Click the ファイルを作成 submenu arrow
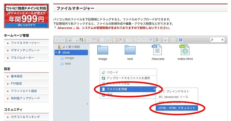 pyautogui.click(x=154, y=89)
